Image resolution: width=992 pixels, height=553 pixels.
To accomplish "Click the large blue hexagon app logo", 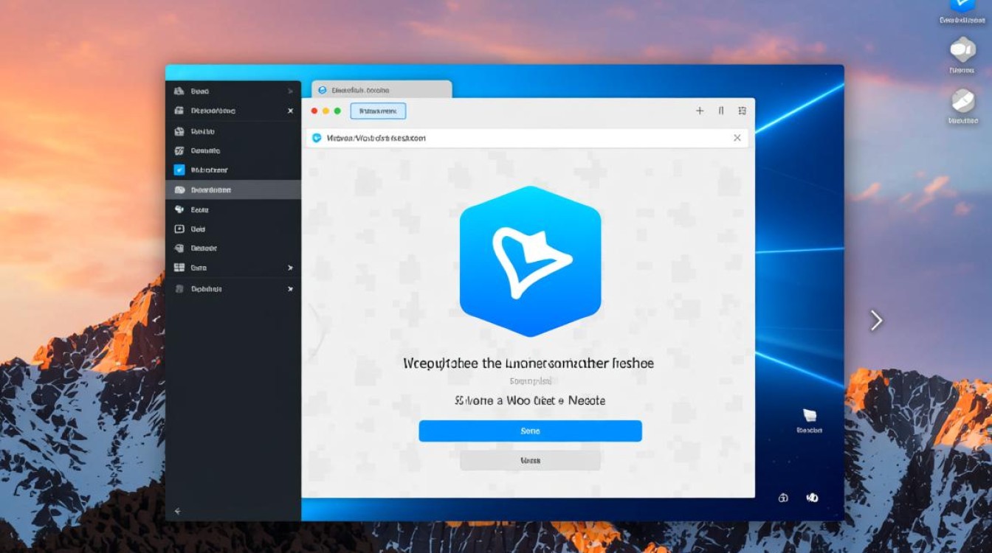I will [x=530, y=262].
